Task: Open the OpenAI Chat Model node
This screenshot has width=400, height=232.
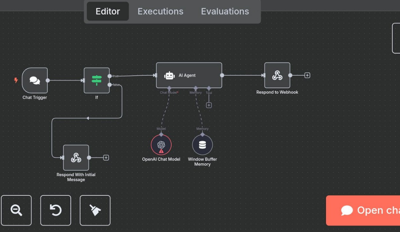Action: point(161,144)
